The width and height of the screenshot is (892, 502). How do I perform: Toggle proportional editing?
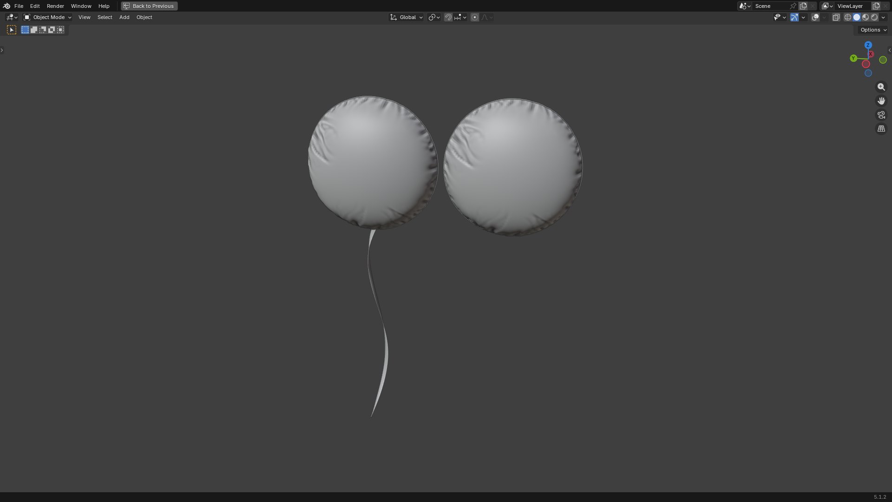pyautogui.click(x=475, y=17)
